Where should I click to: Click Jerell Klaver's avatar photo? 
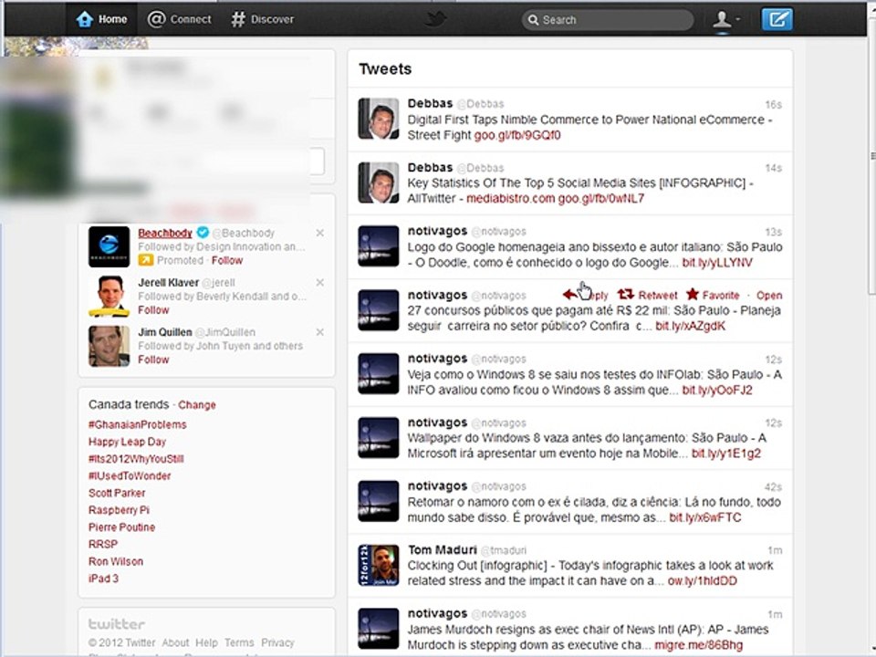pyautogui.click(x=109, y=296)
